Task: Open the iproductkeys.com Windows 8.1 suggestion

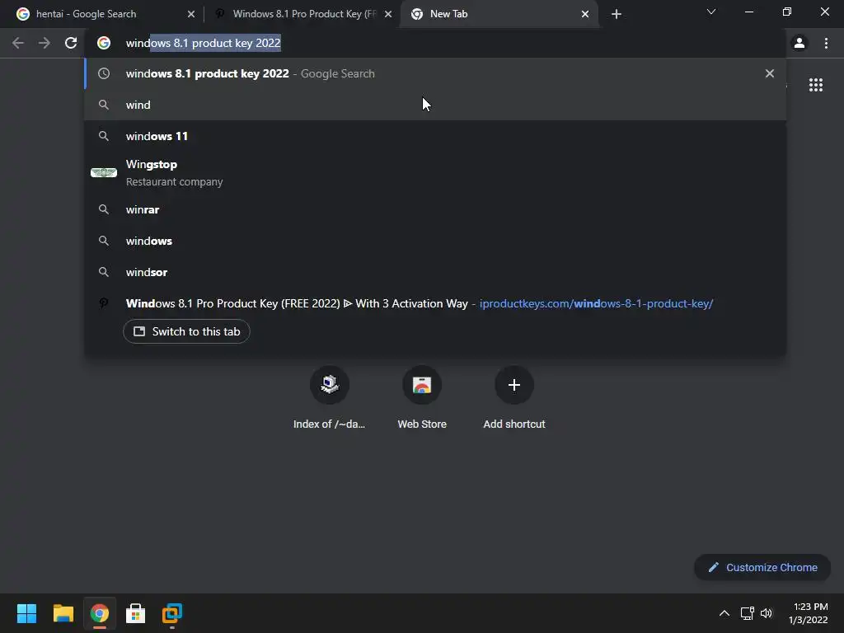Action: (435, 303)
